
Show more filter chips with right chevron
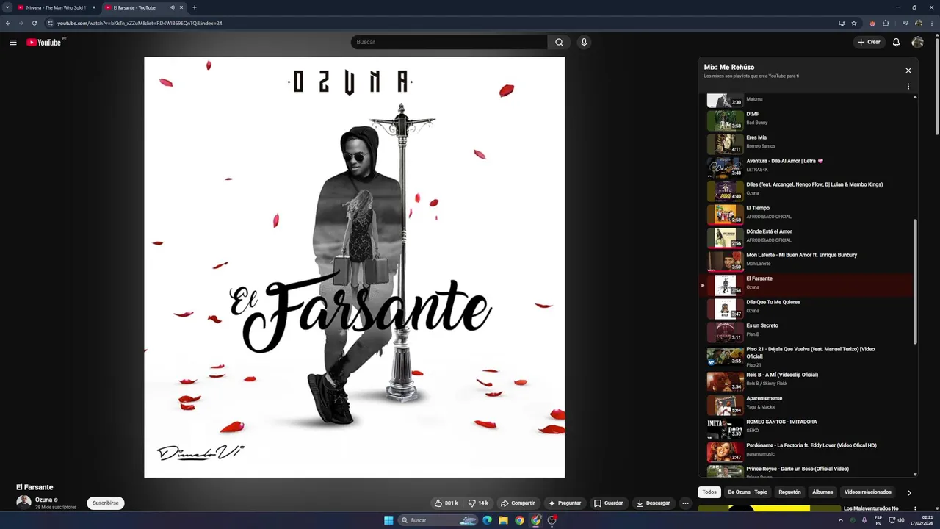point(909,493)
